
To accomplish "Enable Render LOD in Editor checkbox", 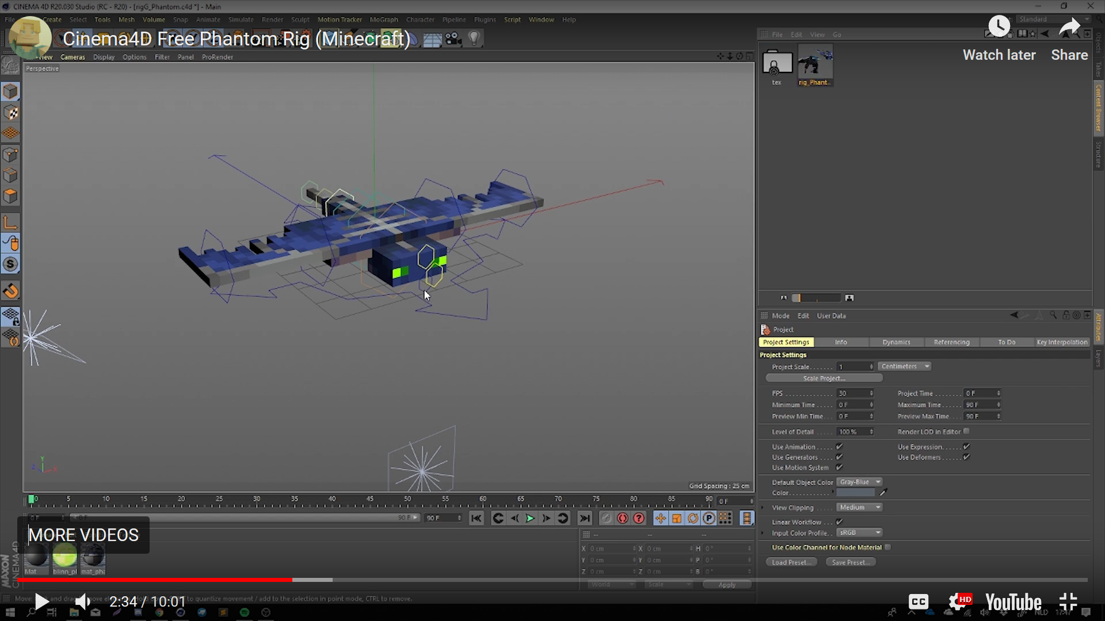I will [x=967, y=431].
